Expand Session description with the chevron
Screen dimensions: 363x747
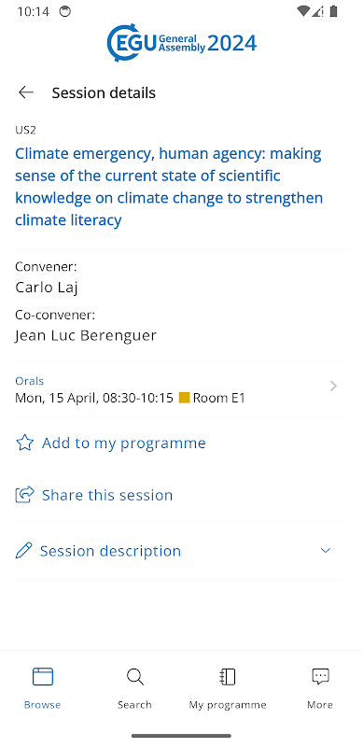click(x=326, y=551)
